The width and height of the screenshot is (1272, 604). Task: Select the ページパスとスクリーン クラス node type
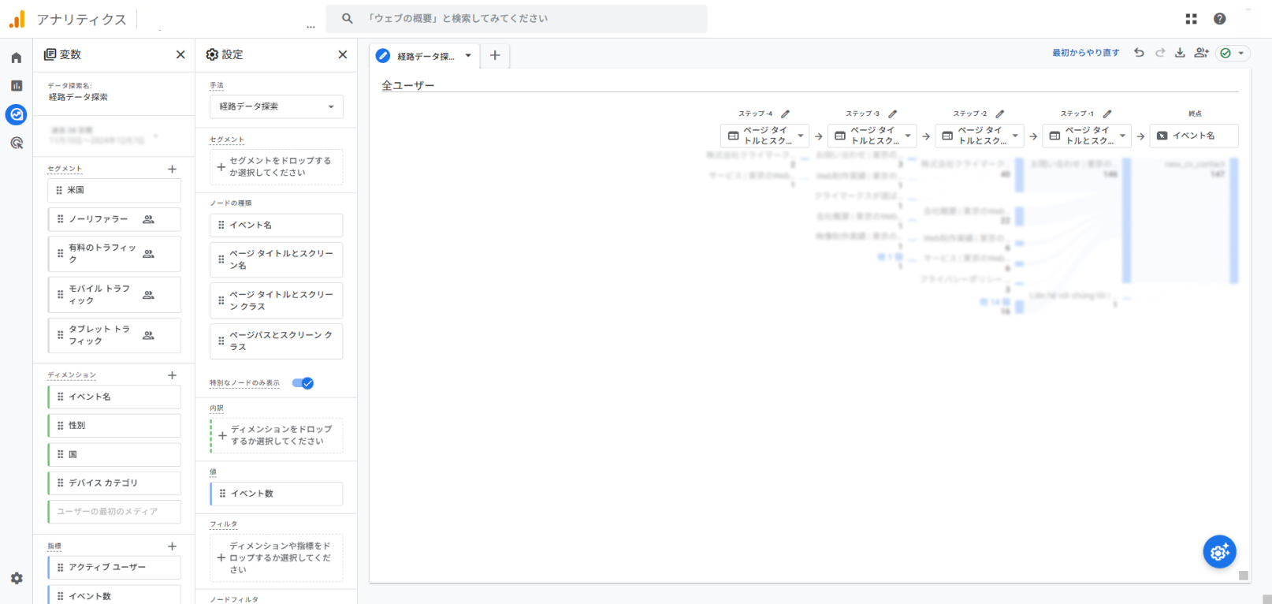(277, 341)
